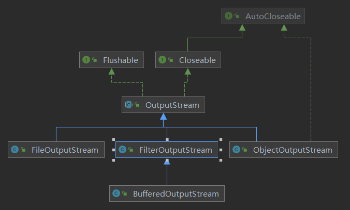The image size is (350, 210).
Task: Click the class icon on ObjectOutputStream
Action: click(x=236, y=150)
